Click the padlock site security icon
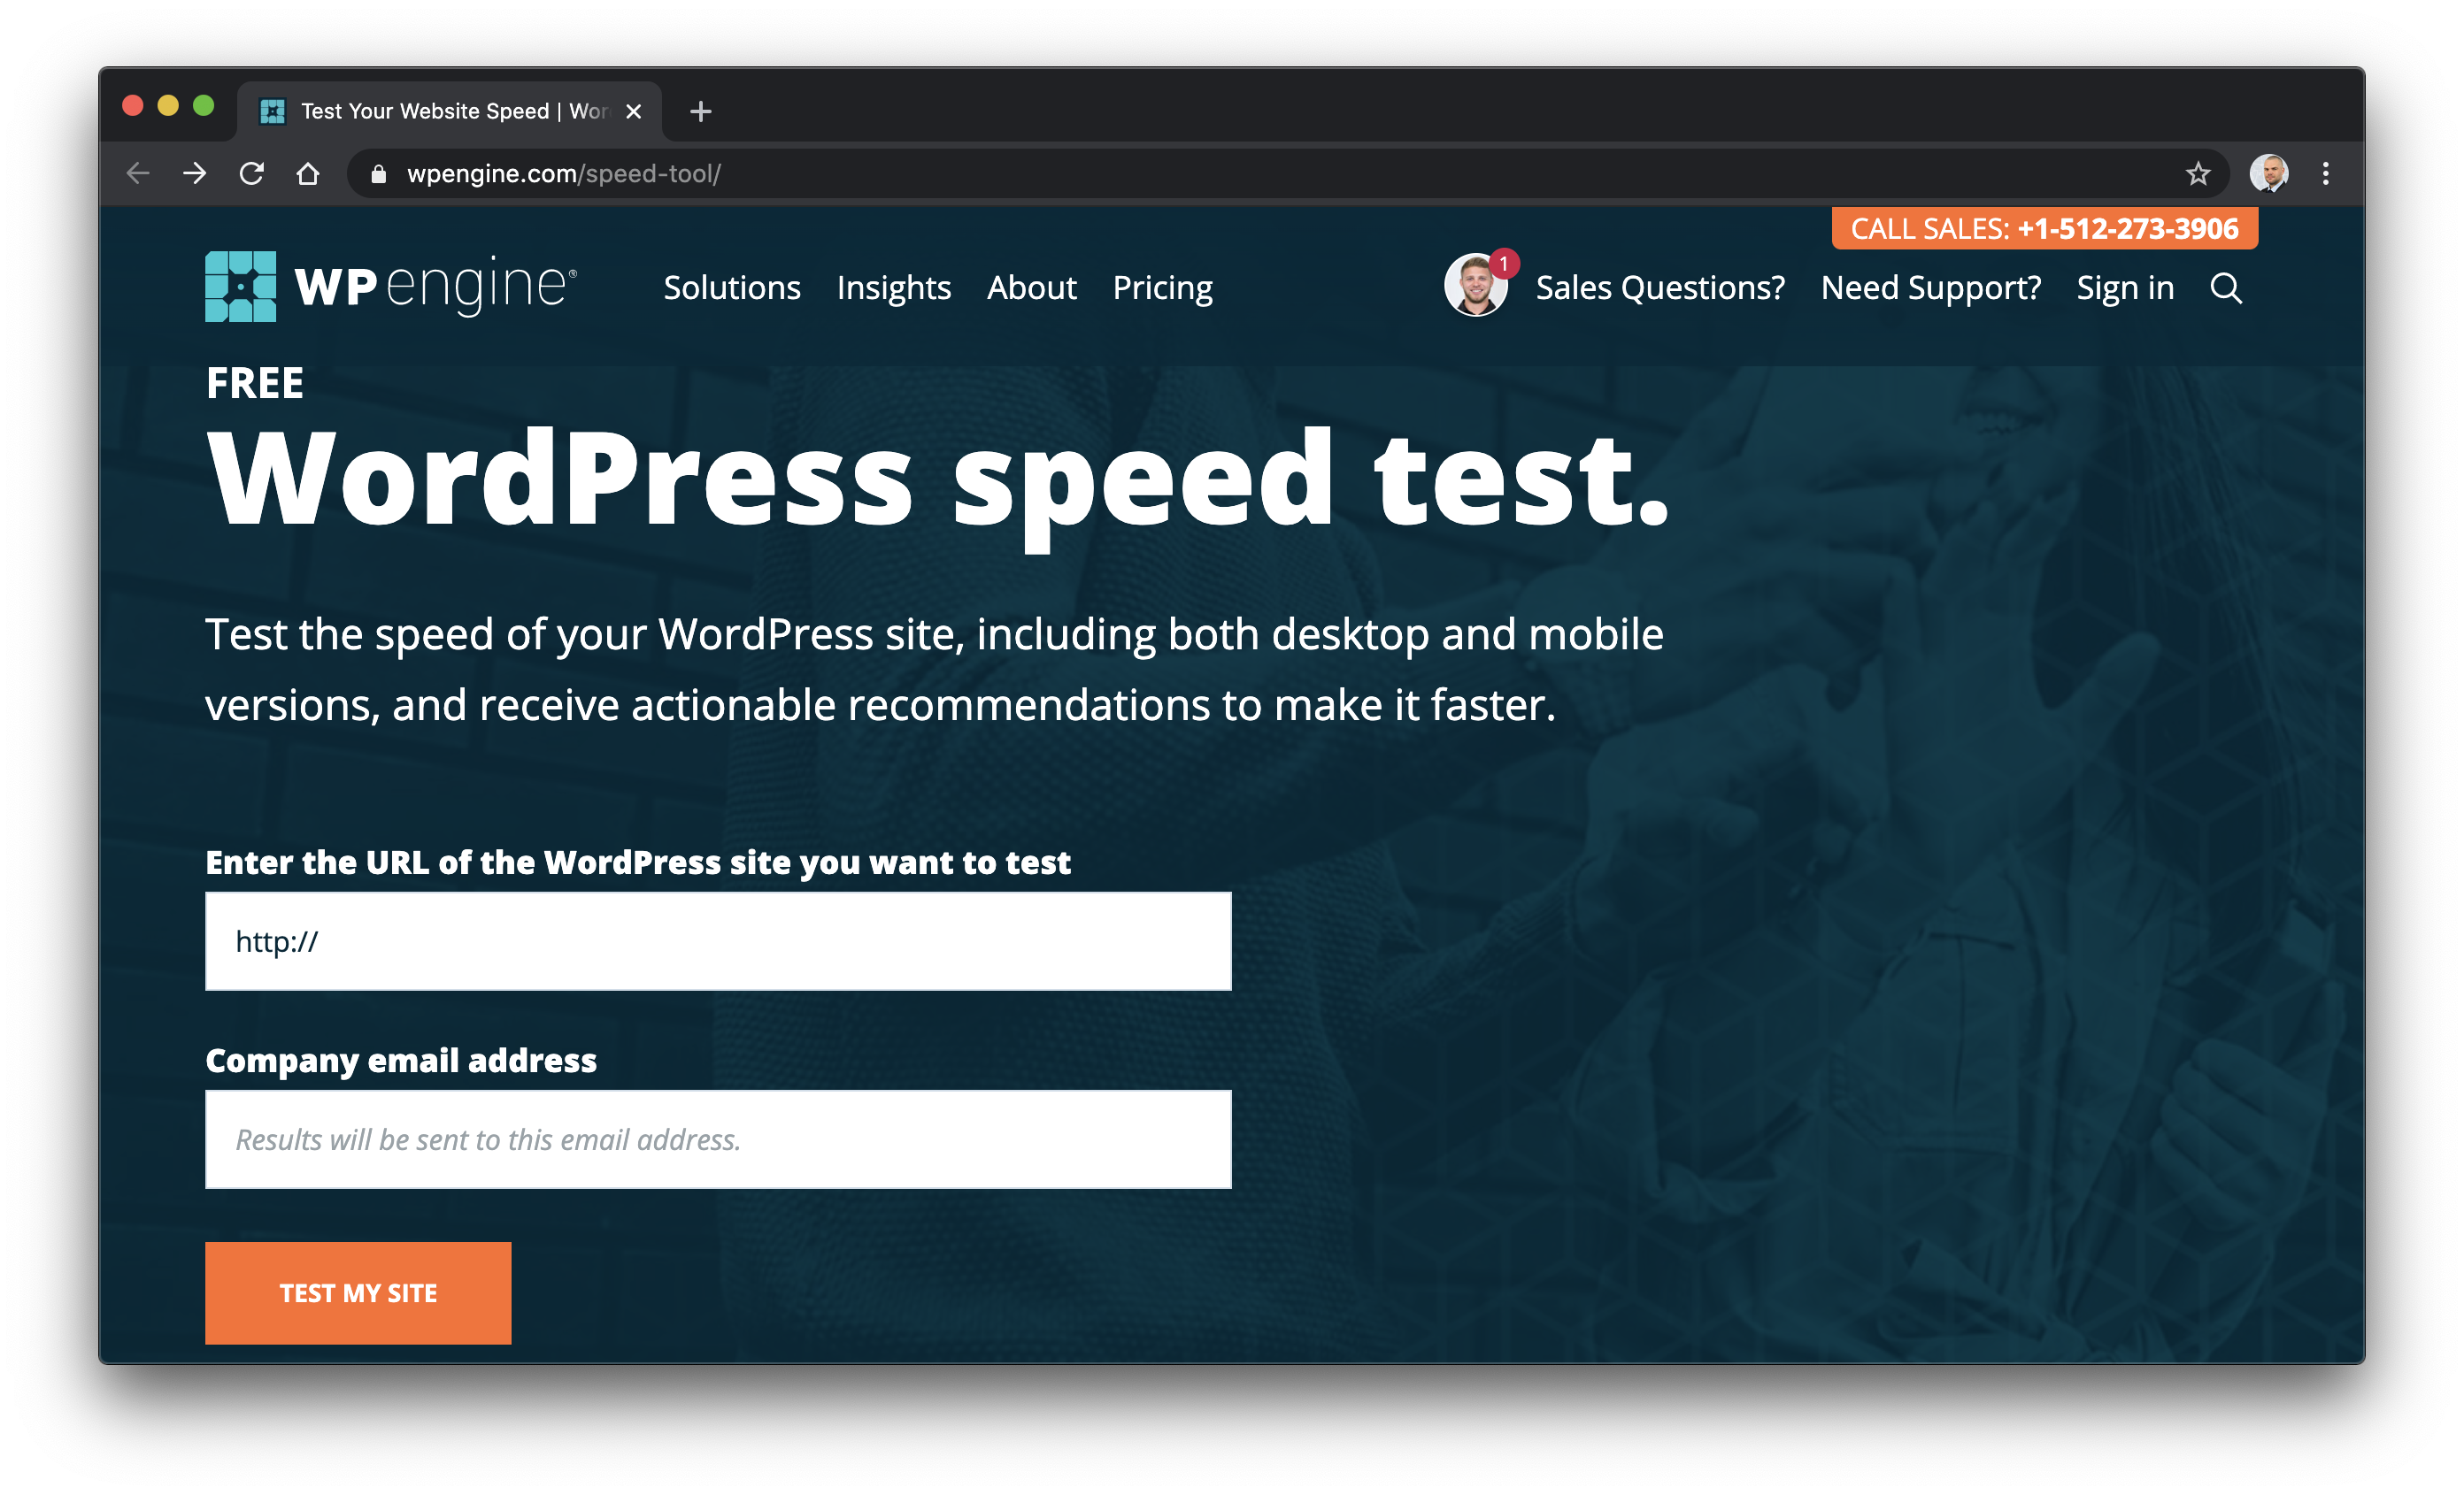The height and width of the screenshot is (1495, 2464). pos(378,174)
